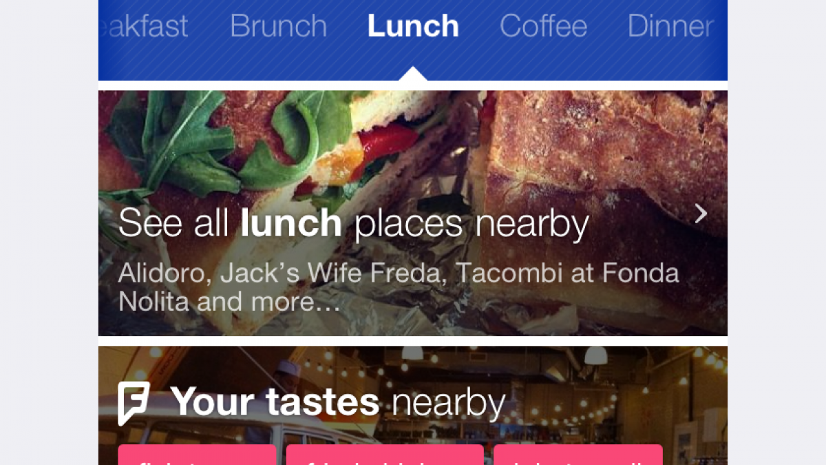Click the Alidoro place name
This screenshot has height=465, width=826.
pos(162,273)
